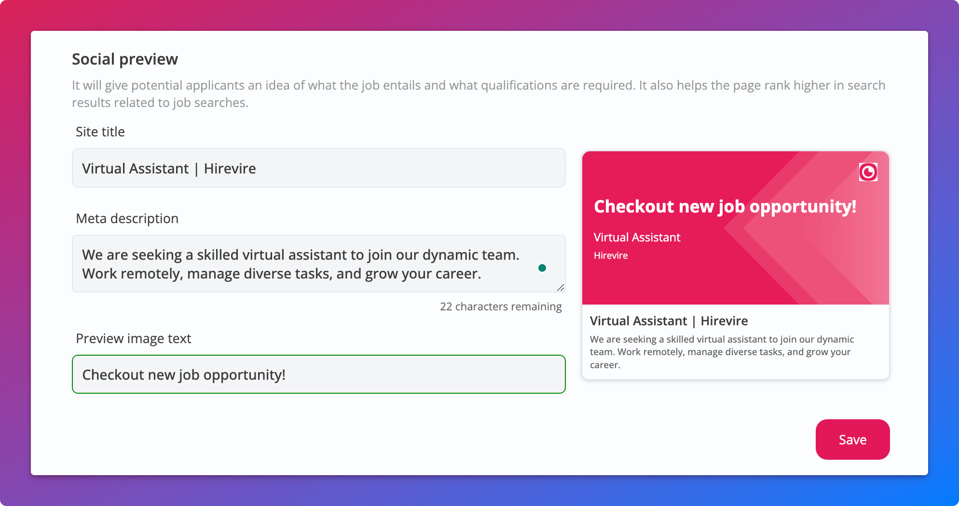
Task: Click into the Meta description textarea
Action: 299,264
